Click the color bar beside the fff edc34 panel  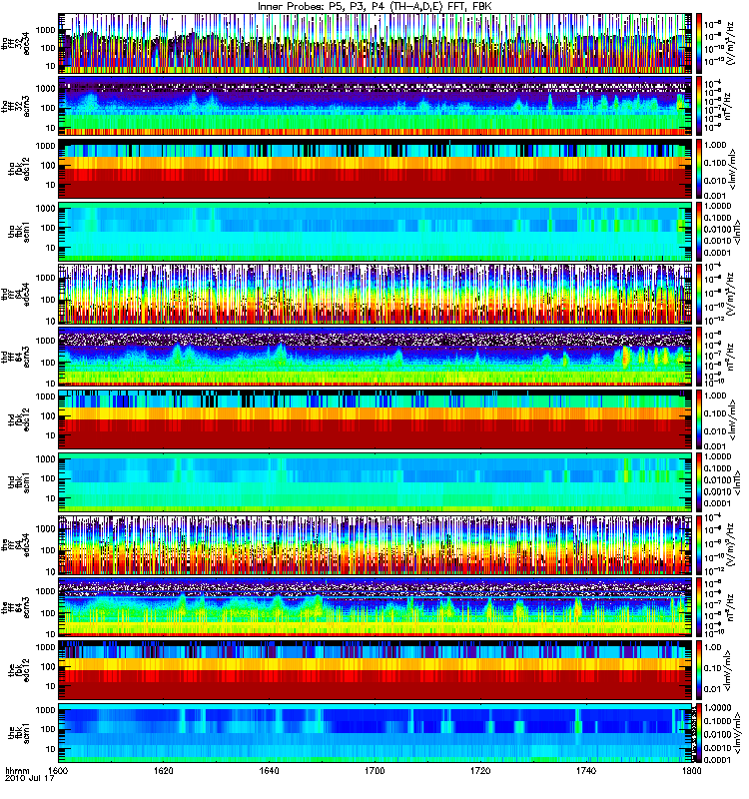(699, 544)
